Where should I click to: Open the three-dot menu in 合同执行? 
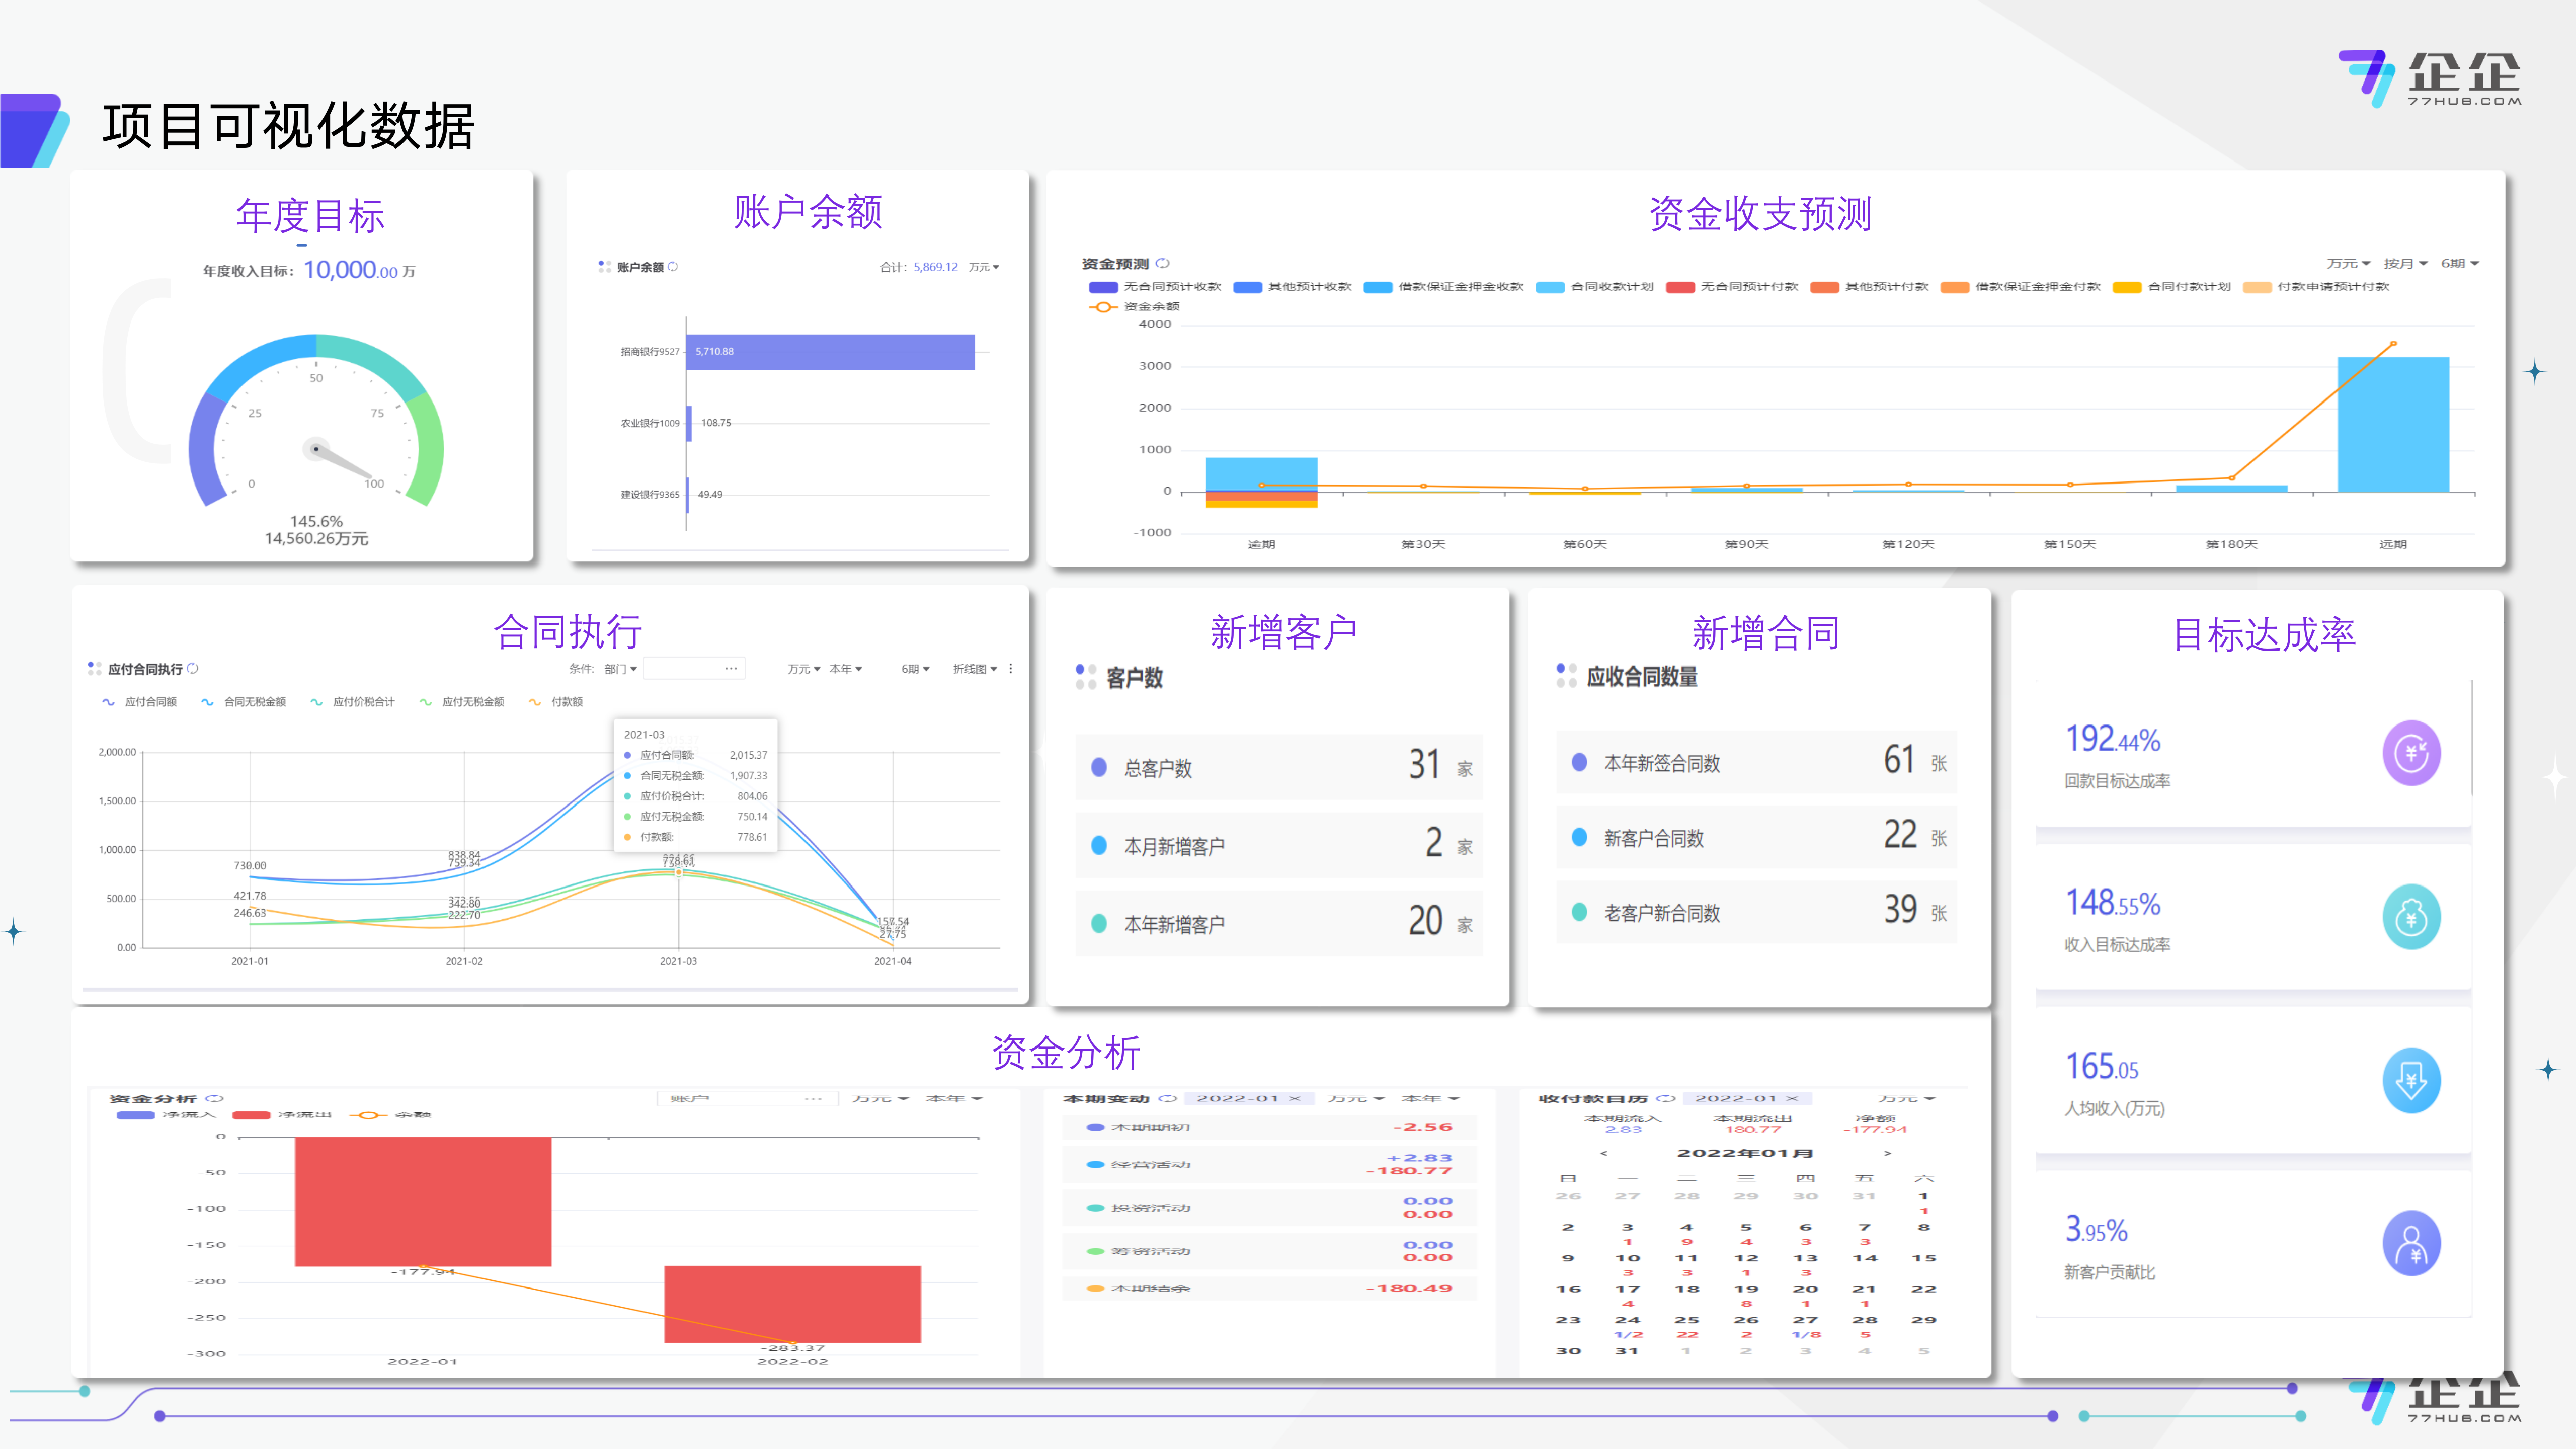coord(1011,669)
